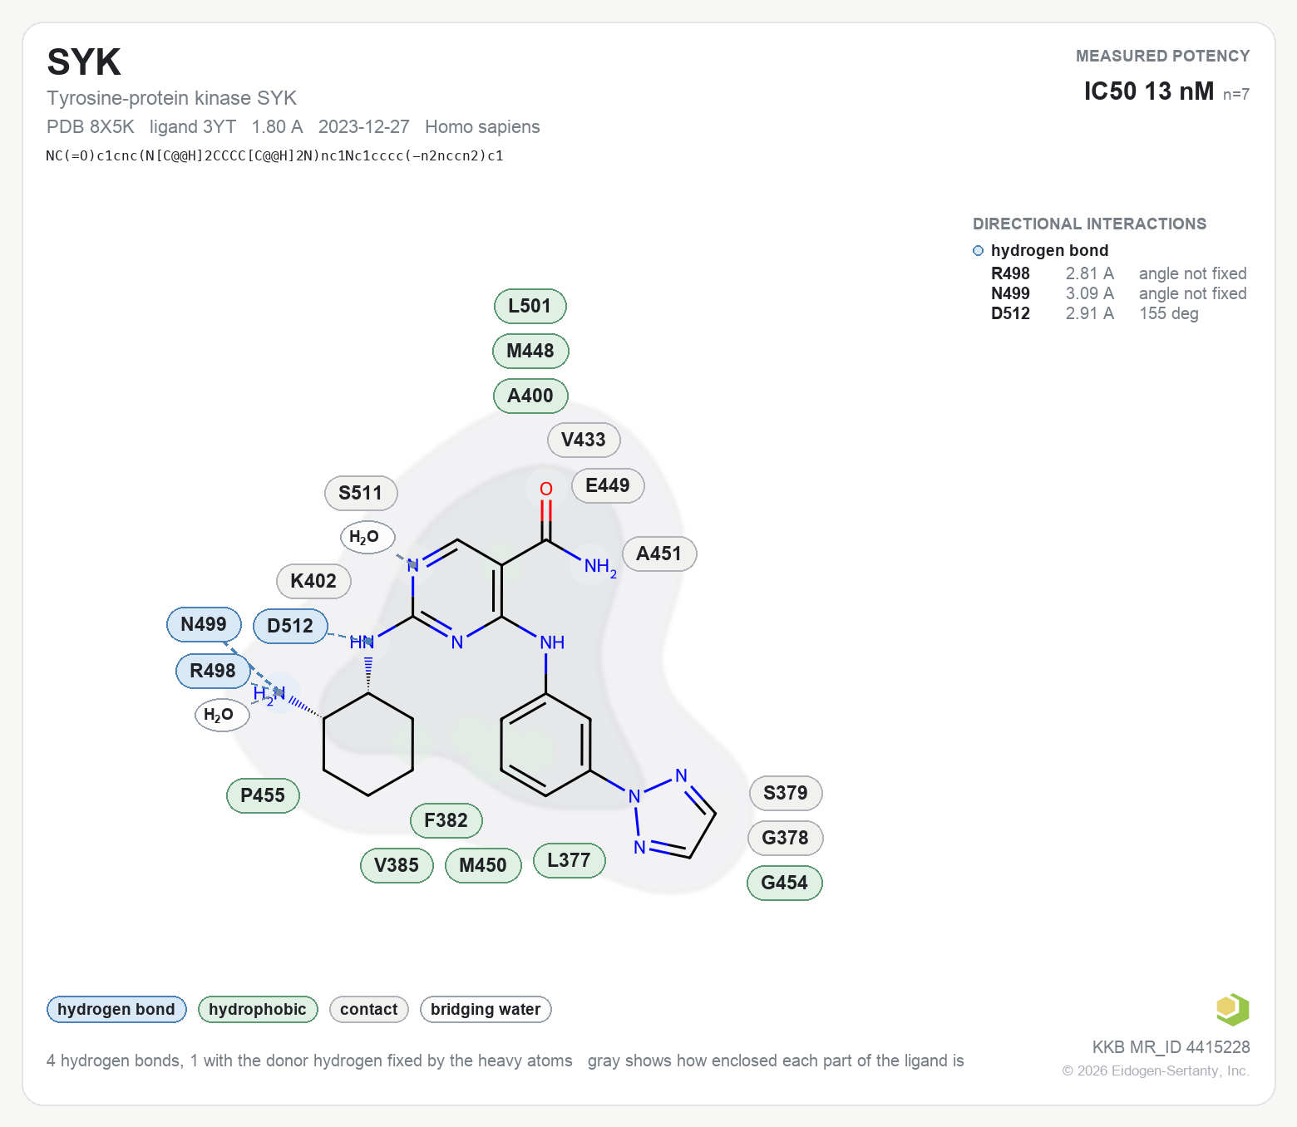This screenshot has height=1127, width=1297.
Task: Click the amide NH2 group on ligand
Action: click(599, 567)
